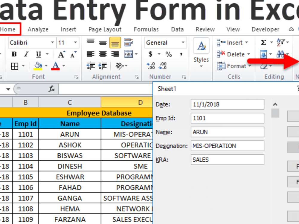Expand Font Color dropdown arrow

tap(64, 66)
